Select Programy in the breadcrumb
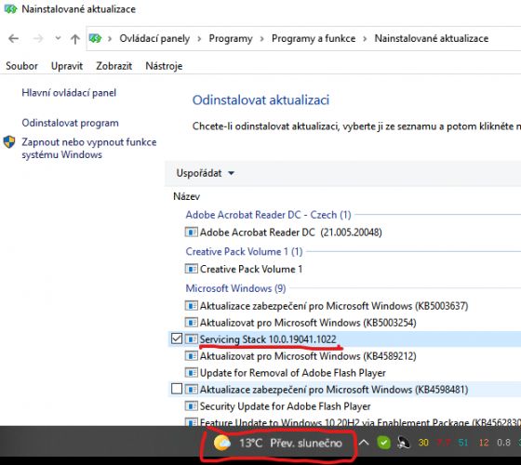The image size is (521, 465). pos(231,38)
